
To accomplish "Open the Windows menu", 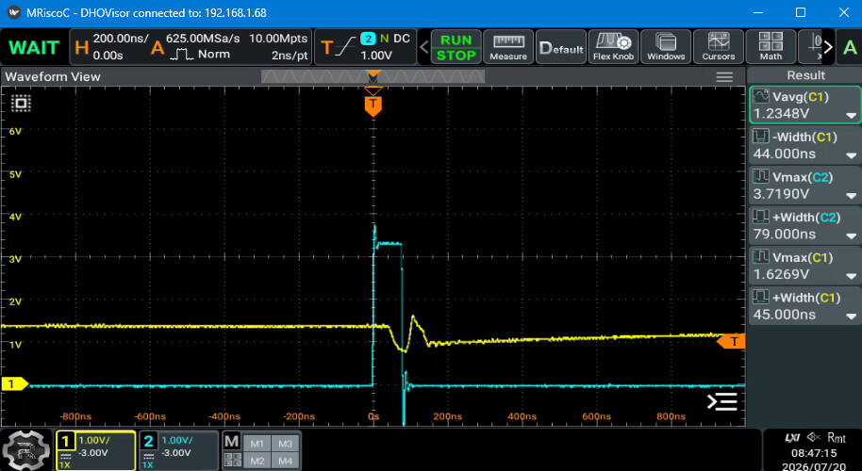I will 666,47.
